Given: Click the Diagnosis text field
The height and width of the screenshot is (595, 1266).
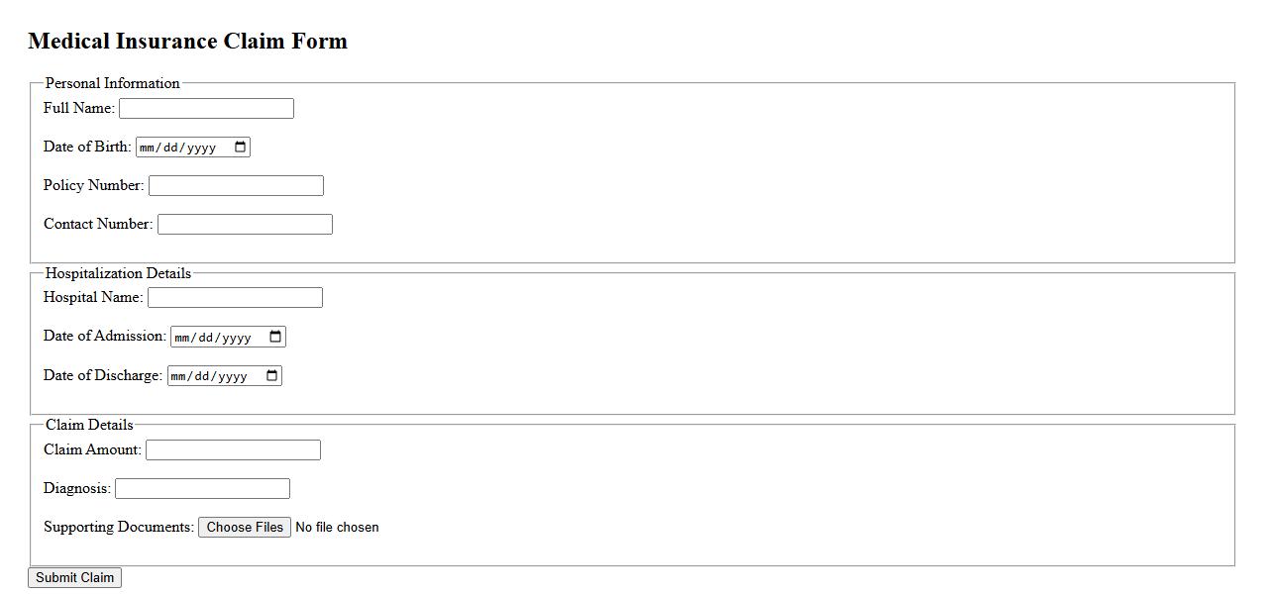Looking at the screenshot, I should (202, 489).
